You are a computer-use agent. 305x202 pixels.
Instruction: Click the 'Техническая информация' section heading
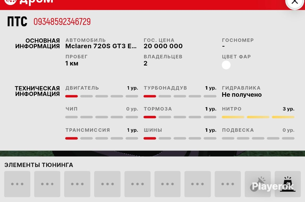click(x=37, y=91)
